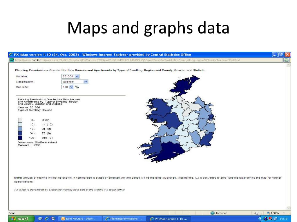
Task: Click the 10 - 14 legend color swatch
Action: pyautogui.click(x=20, y=124)
